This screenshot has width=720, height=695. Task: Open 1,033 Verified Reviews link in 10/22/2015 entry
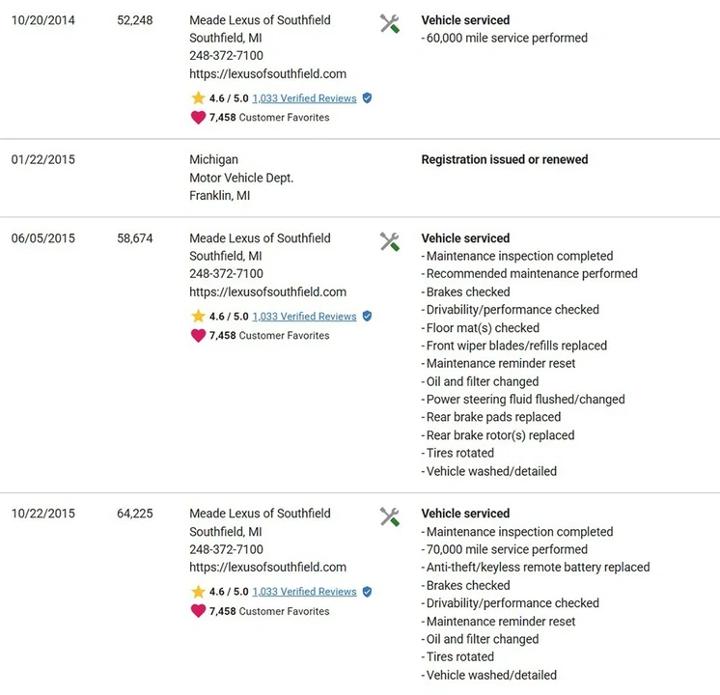[x=304, y=592]
